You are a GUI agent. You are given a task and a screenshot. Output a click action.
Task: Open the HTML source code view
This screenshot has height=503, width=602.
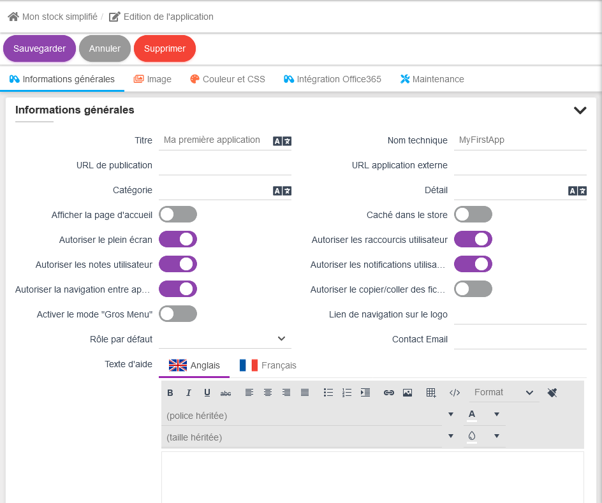455,393
